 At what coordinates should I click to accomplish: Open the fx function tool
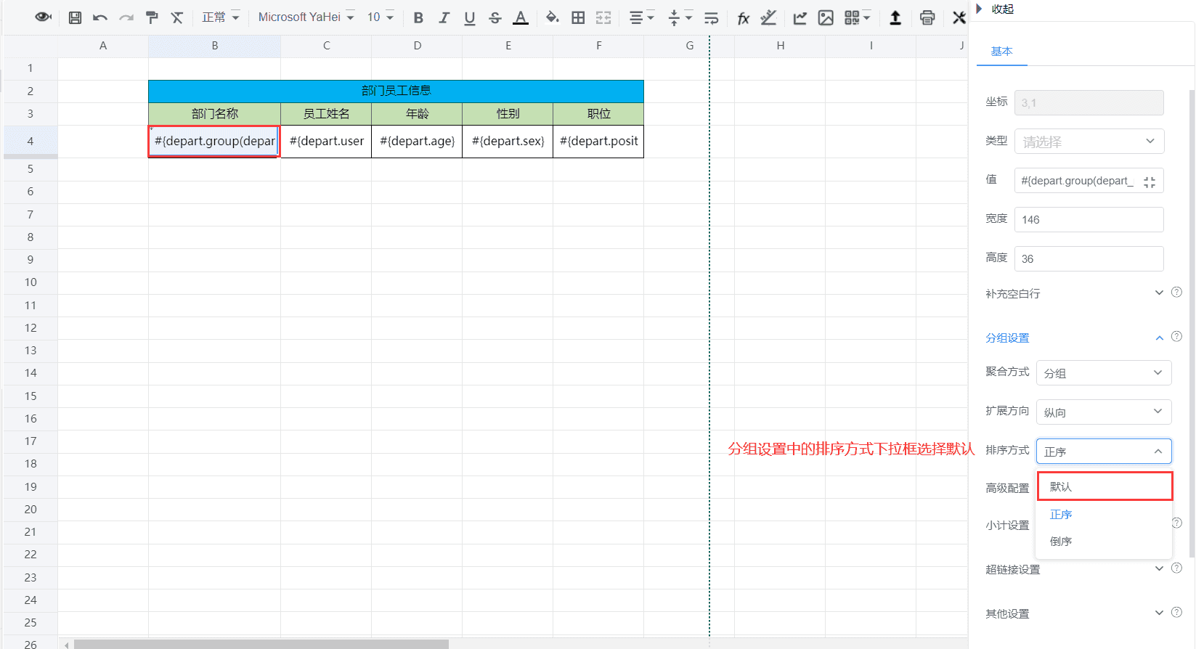(x=743, y=17)
